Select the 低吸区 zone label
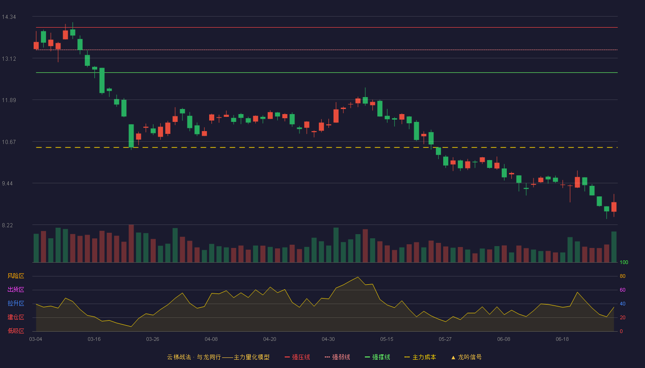The image size is (645, 368). pos(16,331)
